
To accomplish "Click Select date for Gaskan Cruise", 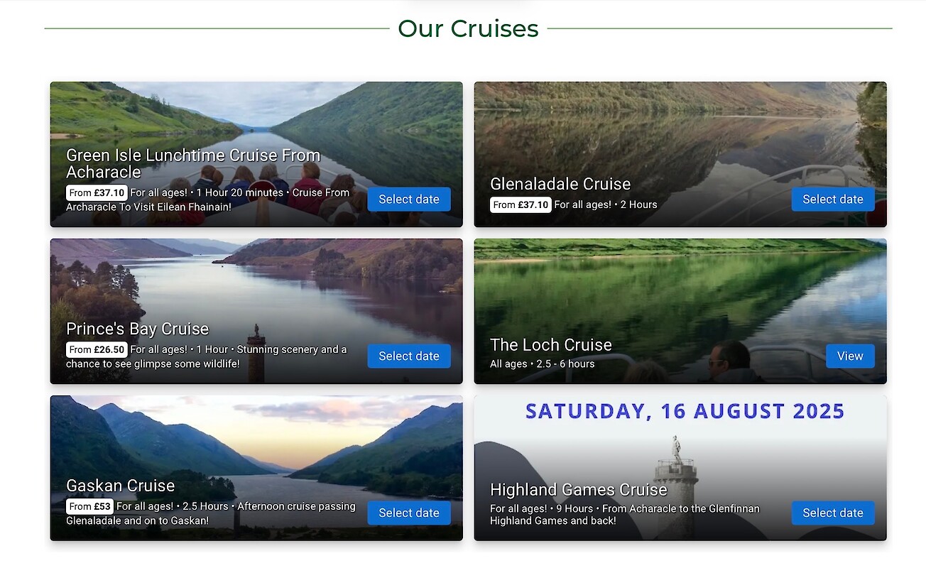I will click(408, 513).
